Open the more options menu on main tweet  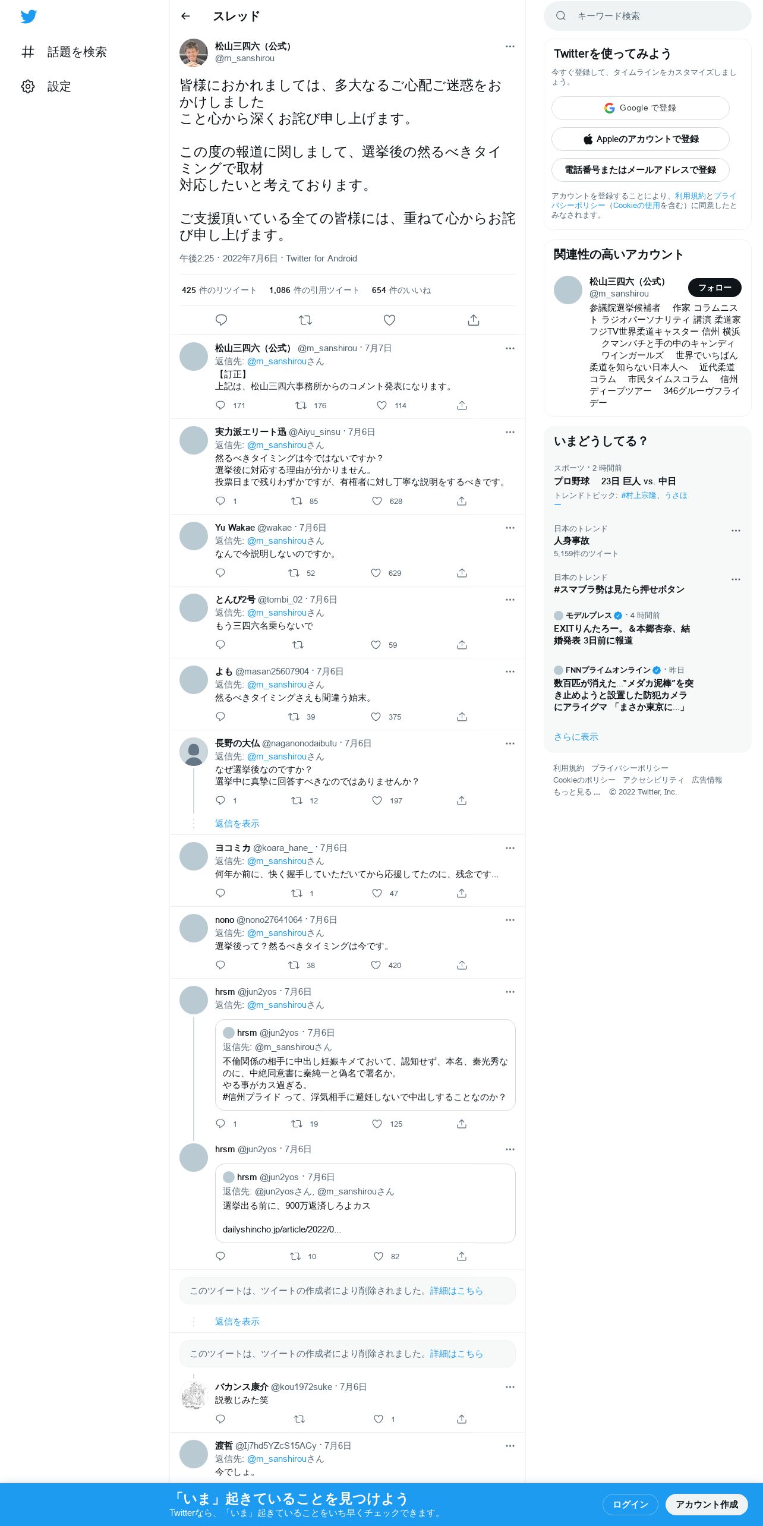pyautogui.click(x=510, y=46)
